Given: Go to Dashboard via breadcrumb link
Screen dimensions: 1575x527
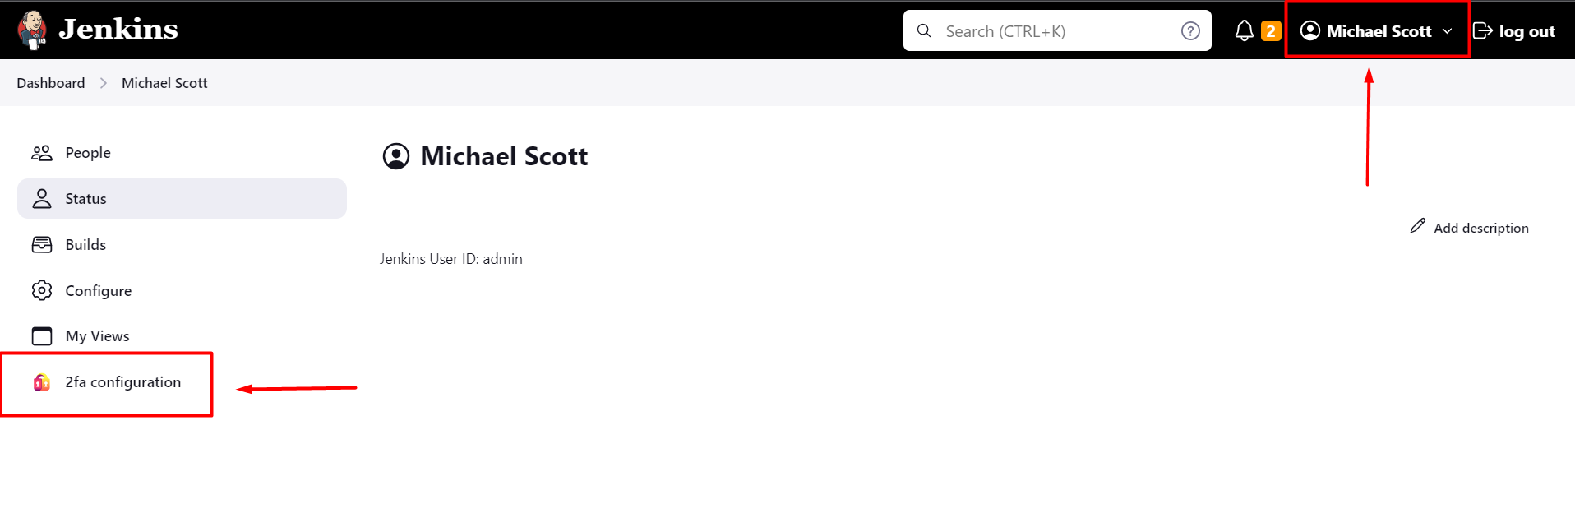Looking at the screenshot, I should [x=51, y=83].
